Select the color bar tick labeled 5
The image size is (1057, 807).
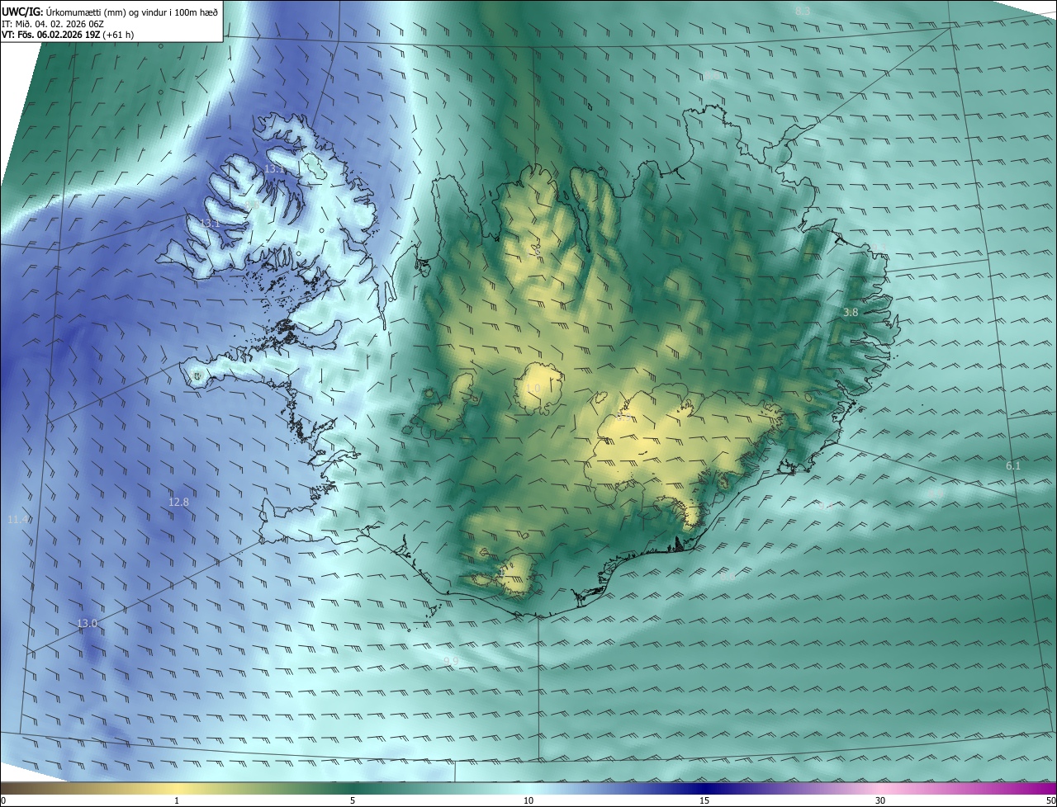(353, 800)
